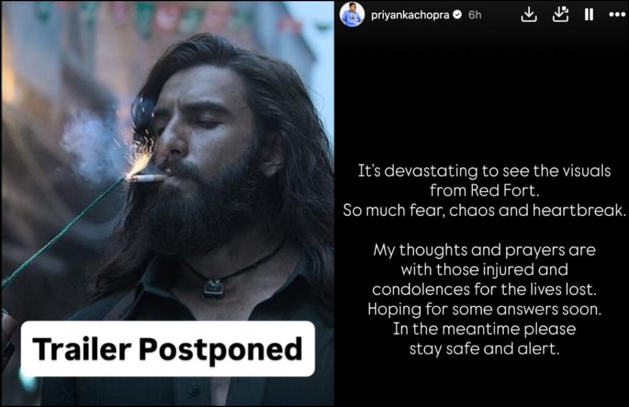
Task: Open the priyankachopra profile avatar
Action: point(352,15)
